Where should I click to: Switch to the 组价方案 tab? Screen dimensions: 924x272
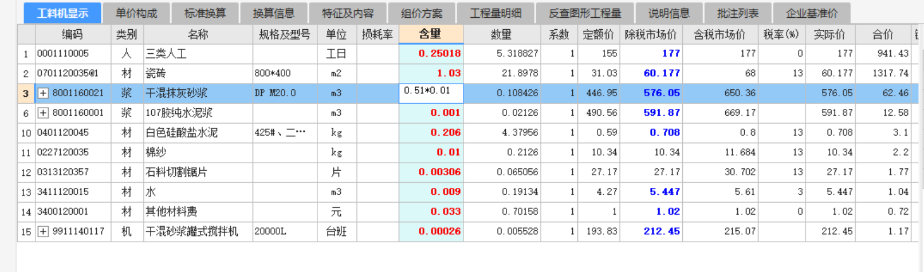point(422,13)
